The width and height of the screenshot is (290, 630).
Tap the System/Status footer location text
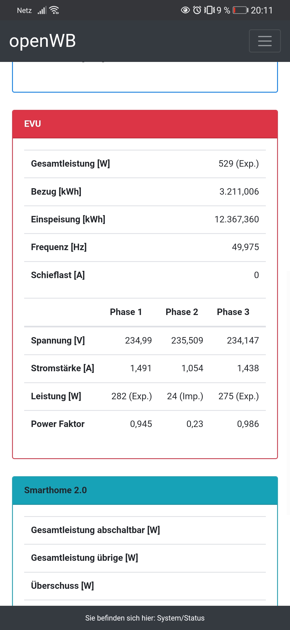pyautogui.click(x=145, y=618)
